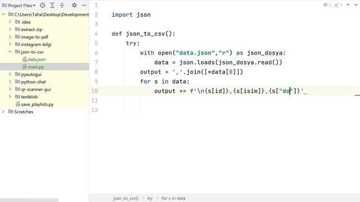Screen dimensions: 360x202
Task: Click the errors count indicator
Action: [327, 5]
